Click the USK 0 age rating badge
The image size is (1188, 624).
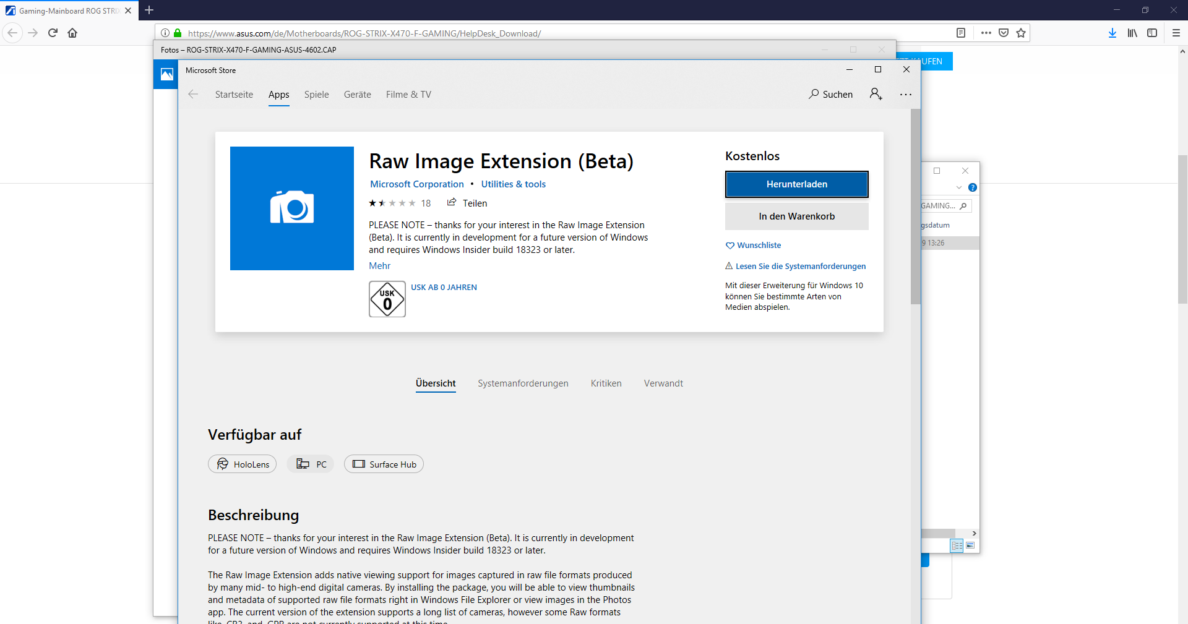pos(387,299)
